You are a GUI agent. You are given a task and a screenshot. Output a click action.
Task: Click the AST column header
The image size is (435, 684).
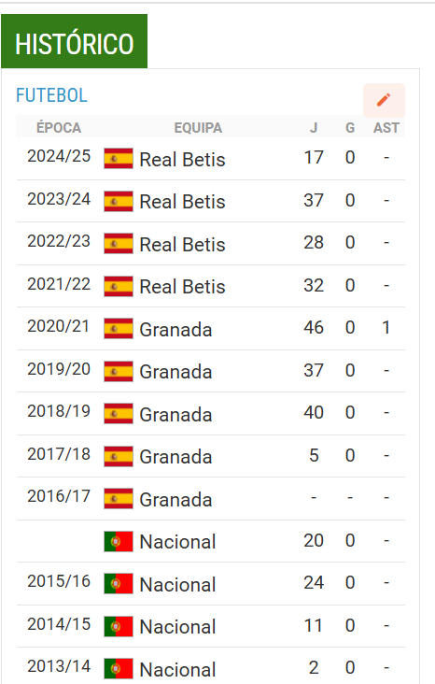386,128
